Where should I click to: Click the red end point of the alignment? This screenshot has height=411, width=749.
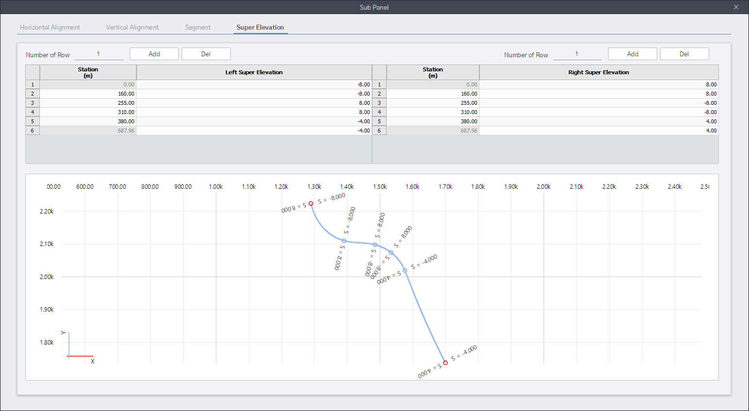445,362
